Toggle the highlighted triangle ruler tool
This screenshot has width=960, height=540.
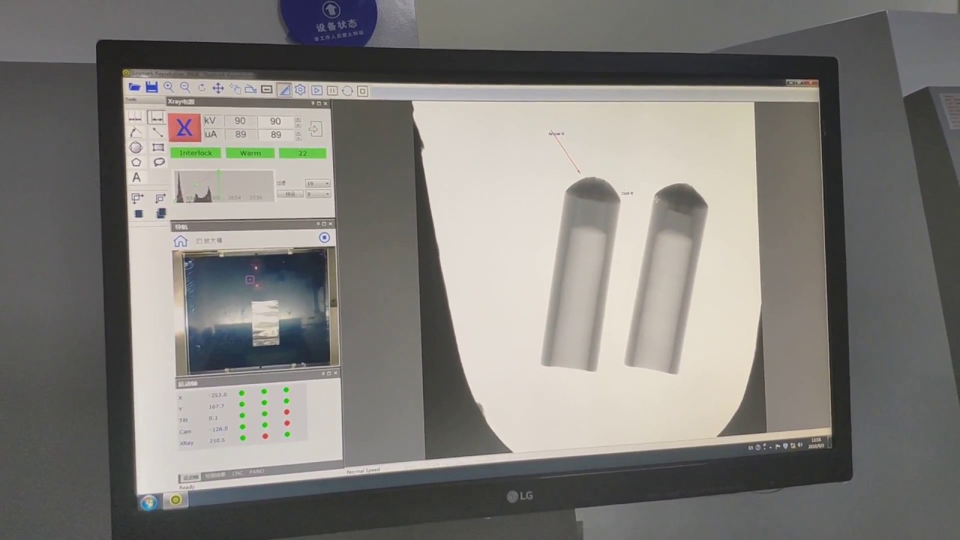(x=283, y=90)
